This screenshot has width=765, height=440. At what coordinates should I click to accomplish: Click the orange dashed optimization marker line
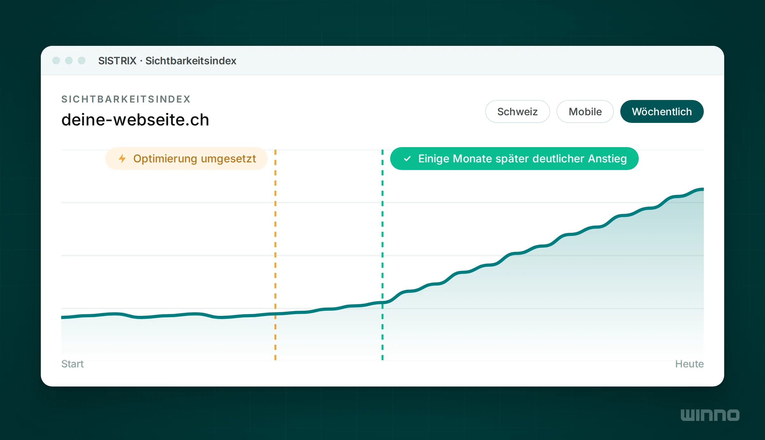275,255
